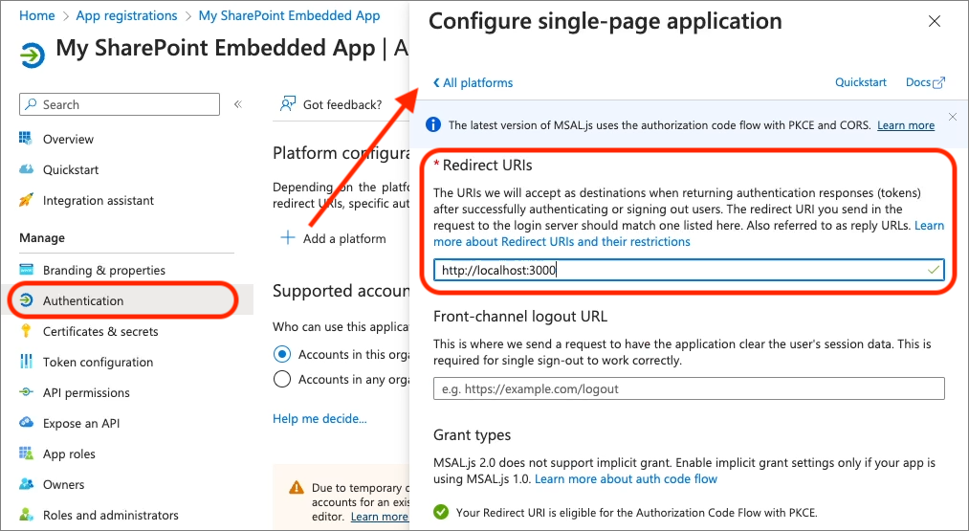969x531 pixels.
Task: Click the sidebar Search box
Action: [x=120, y=104]
